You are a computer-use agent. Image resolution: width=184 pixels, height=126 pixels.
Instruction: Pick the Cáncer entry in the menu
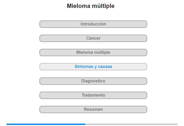[x=93, y=38]
